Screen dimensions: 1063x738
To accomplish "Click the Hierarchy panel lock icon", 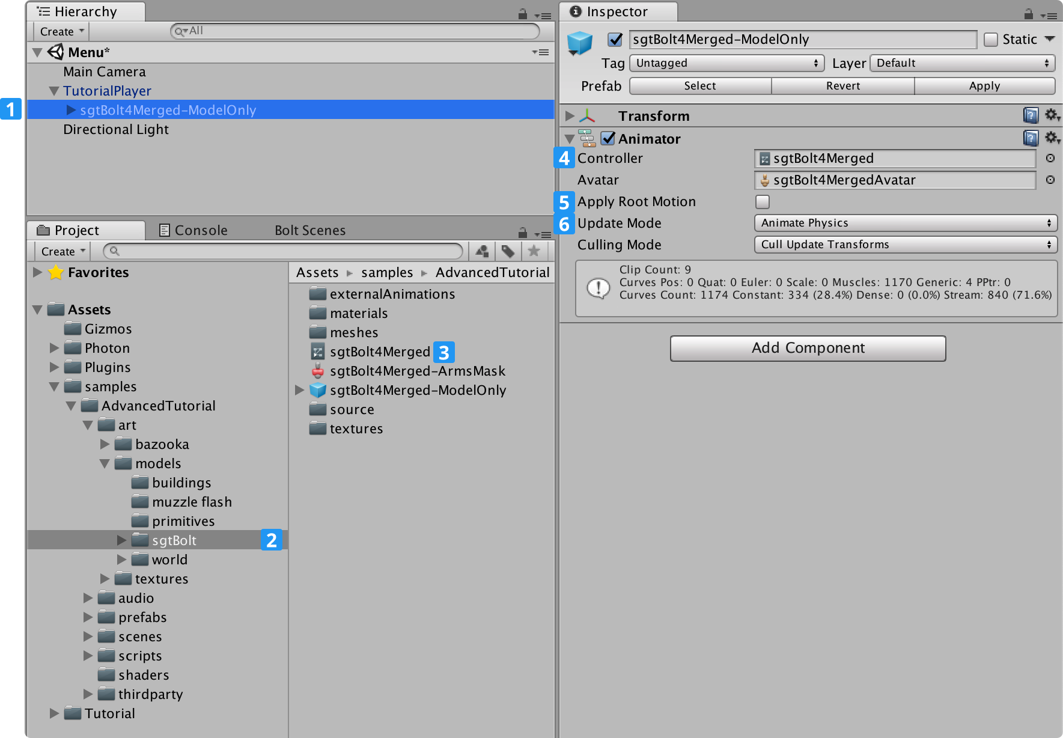I will [522, 14].
